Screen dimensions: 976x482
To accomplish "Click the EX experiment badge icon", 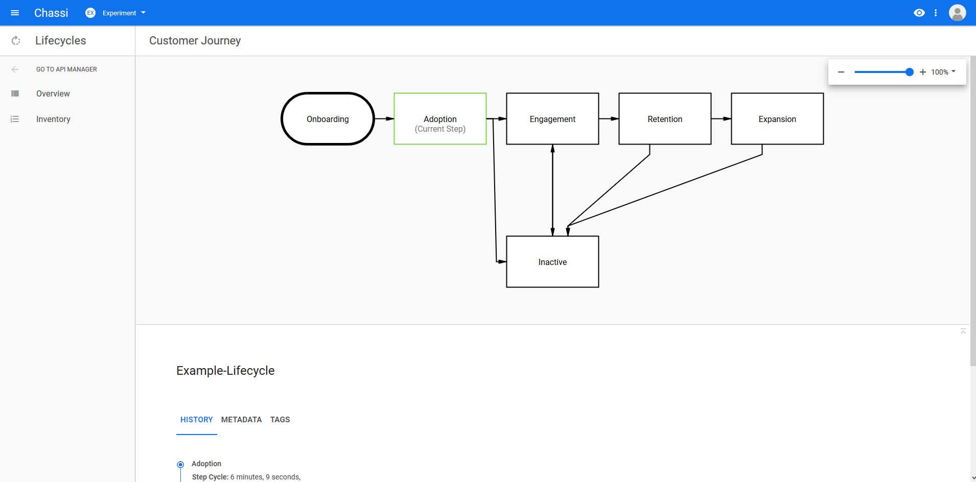I will [90, 13].
